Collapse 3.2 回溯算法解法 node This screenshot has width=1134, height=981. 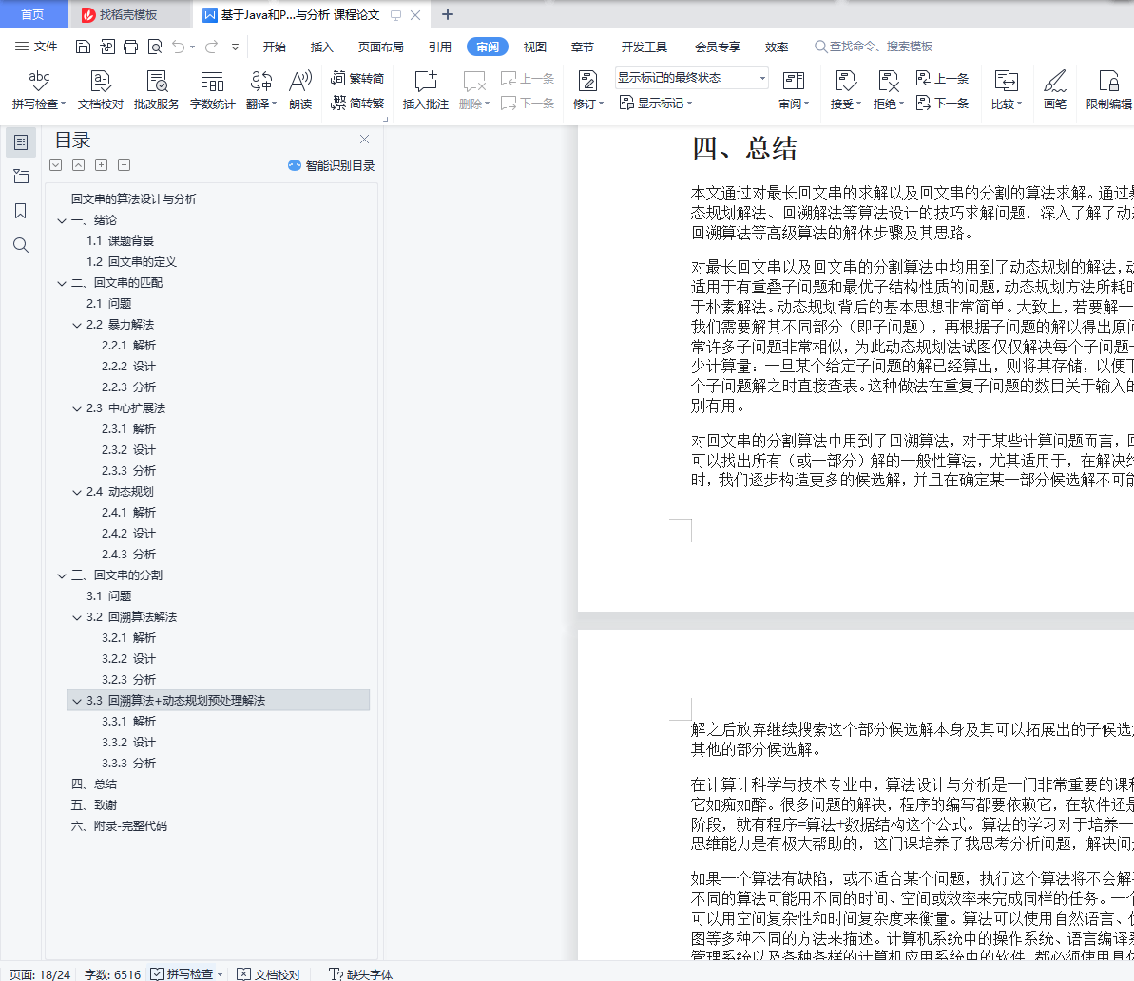click(77, 617)
